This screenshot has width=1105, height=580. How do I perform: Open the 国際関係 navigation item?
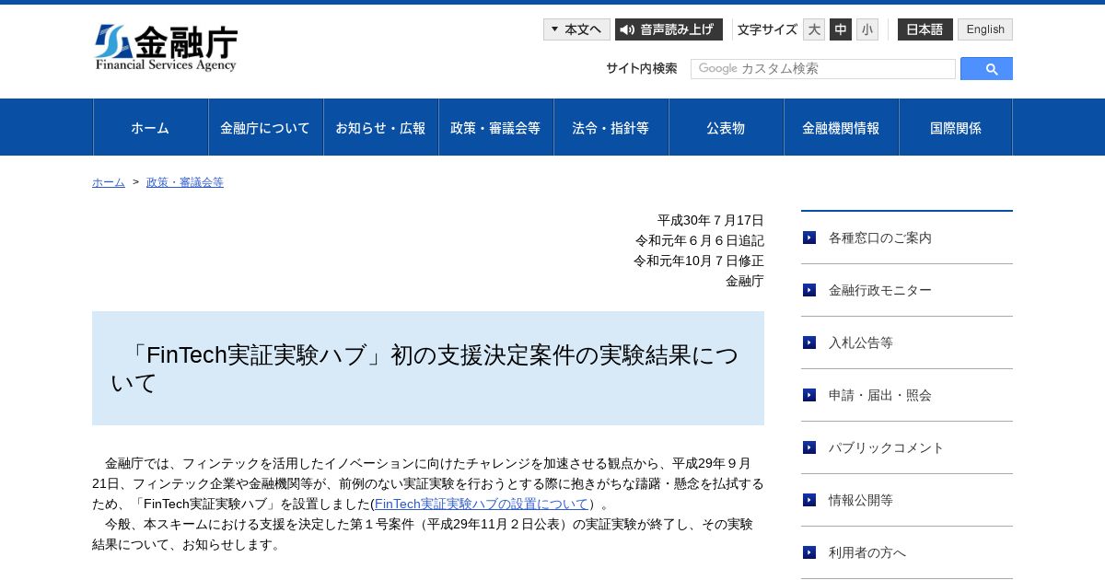point(956,127)
